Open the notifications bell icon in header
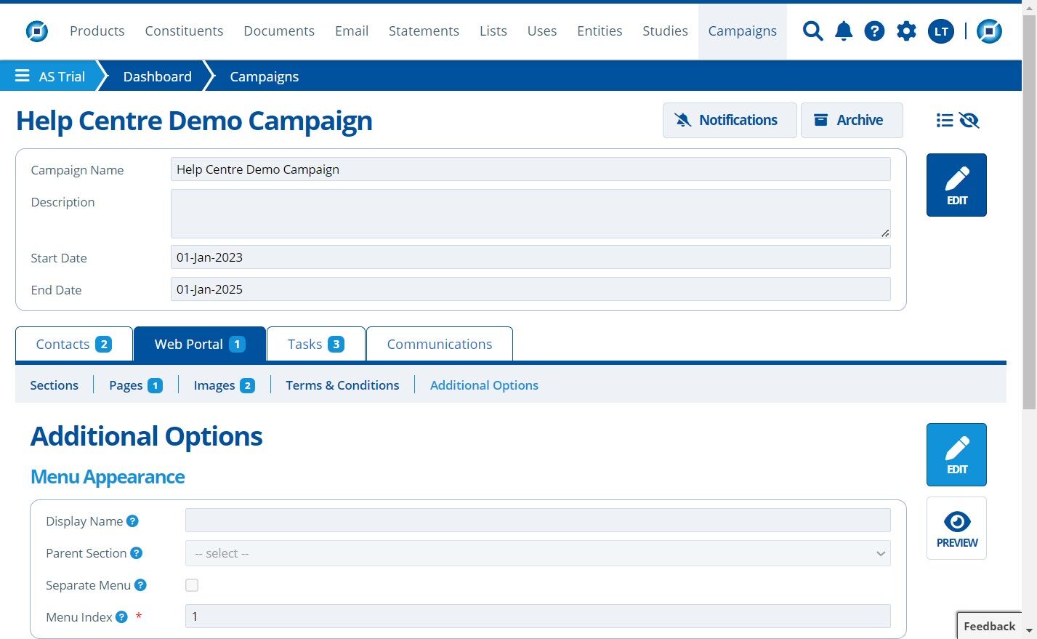1037x639 pixels. (844, 31)
